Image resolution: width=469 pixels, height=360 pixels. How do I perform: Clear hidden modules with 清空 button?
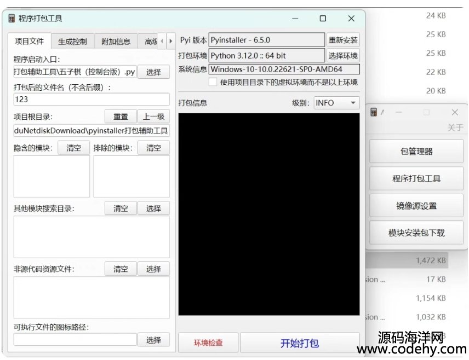coord(73,148)
